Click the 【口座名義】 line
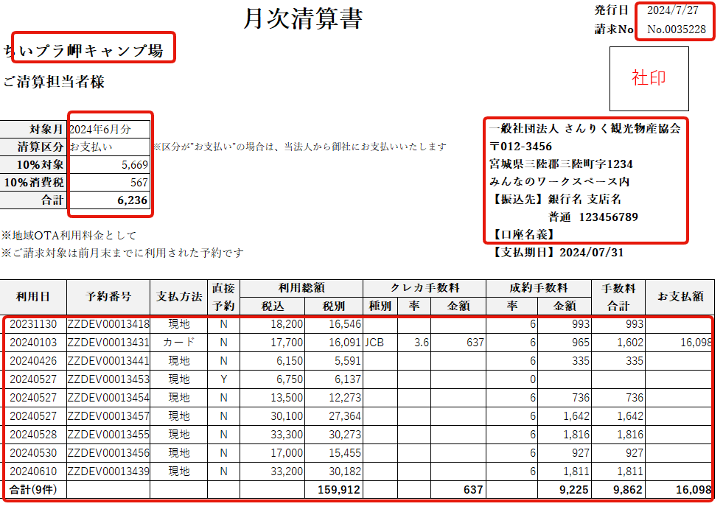The height and width of the screenshot is (512, 723). 523,234
